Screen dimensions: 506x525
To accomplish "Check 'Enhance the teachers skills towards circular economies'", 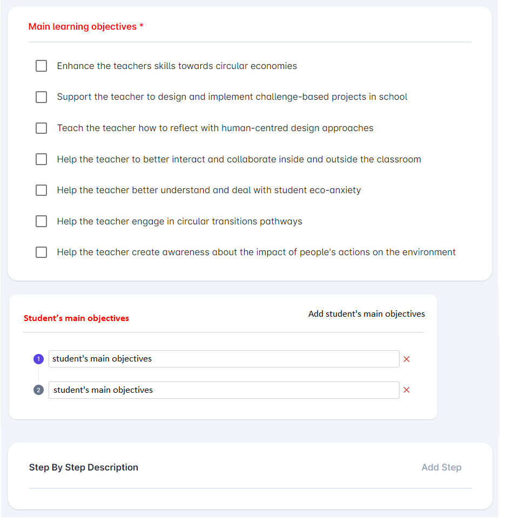I will [x=42, y=66].
